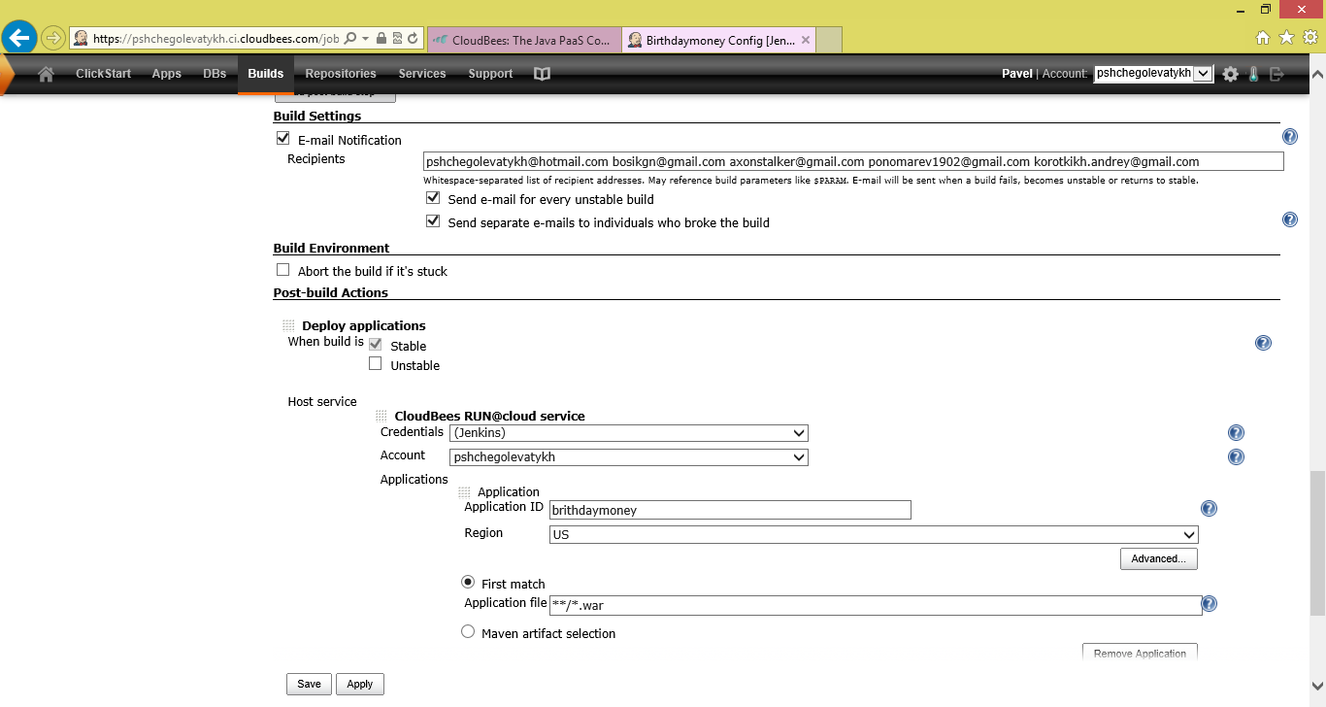
Task: Open account settings gear icon
Action: (x=1230, y=74)
